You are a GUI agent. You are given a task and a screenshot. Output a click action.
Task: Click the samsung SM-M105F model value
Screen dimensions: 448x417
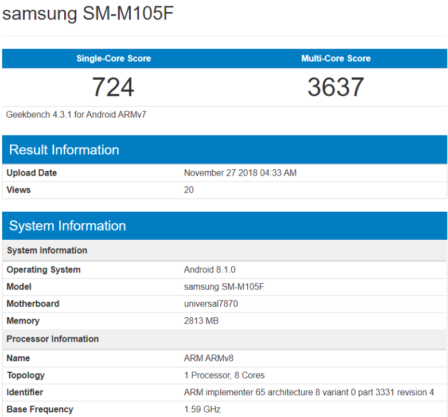pos(224,287)
